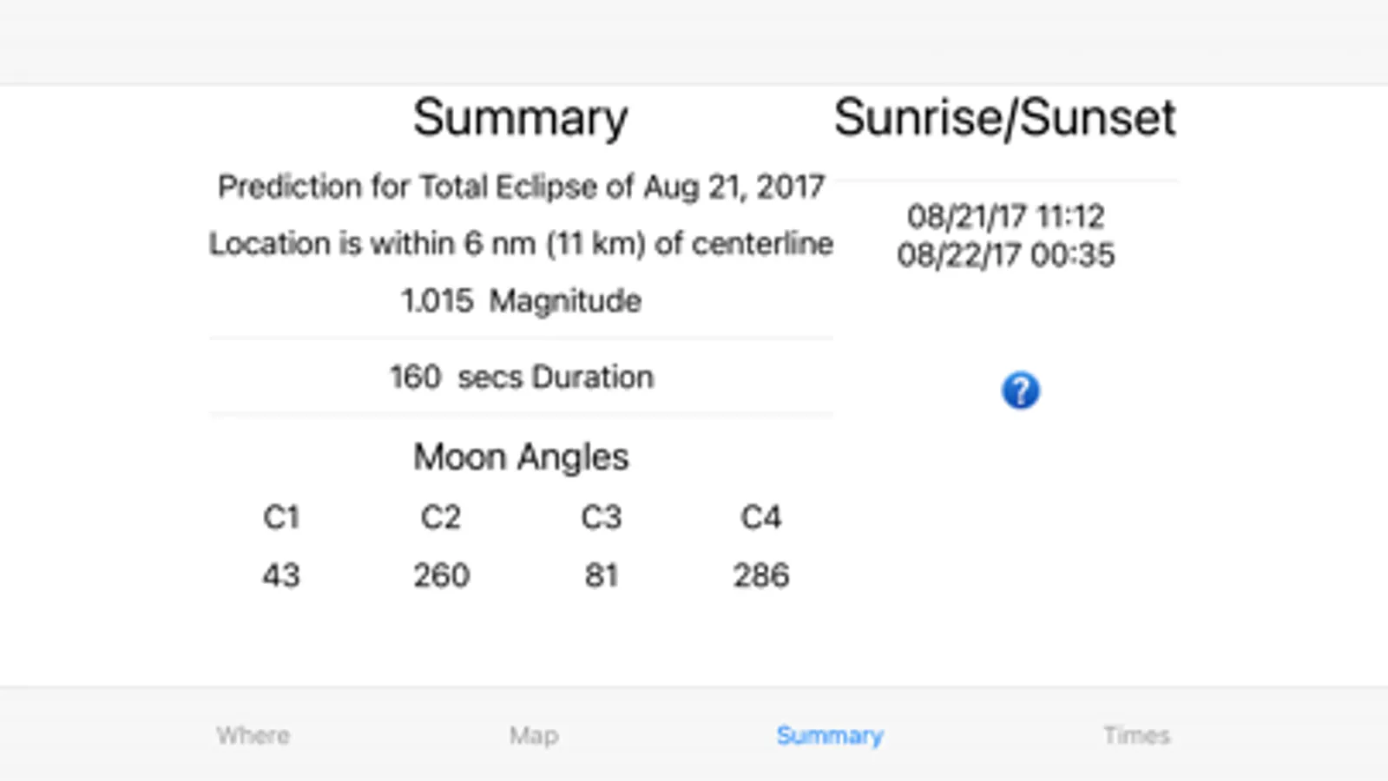The height and width of the screenshot is (781, 1388).
Task: Click the Summary heading
Action: (x=520, y=118)
